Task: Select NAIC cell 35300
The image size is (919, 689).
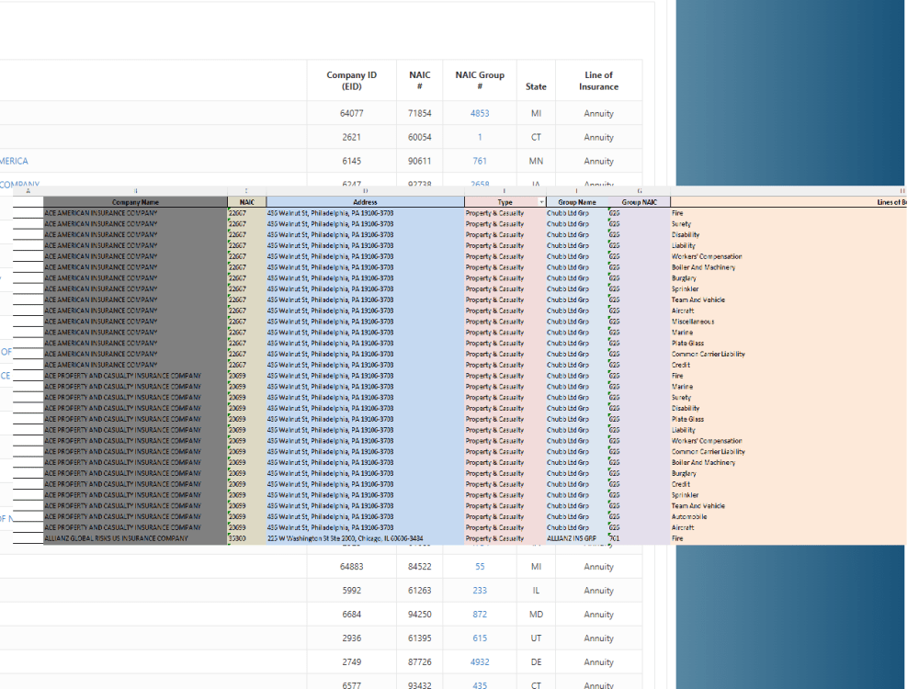Action: [x=246, y=538]
